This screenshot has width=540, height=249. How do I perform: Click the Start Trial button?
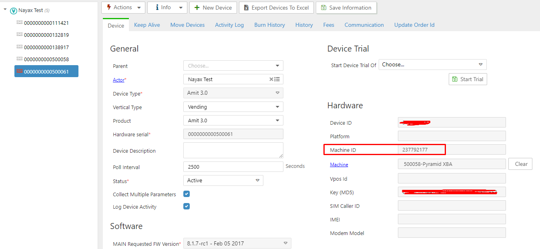[468, 79]
